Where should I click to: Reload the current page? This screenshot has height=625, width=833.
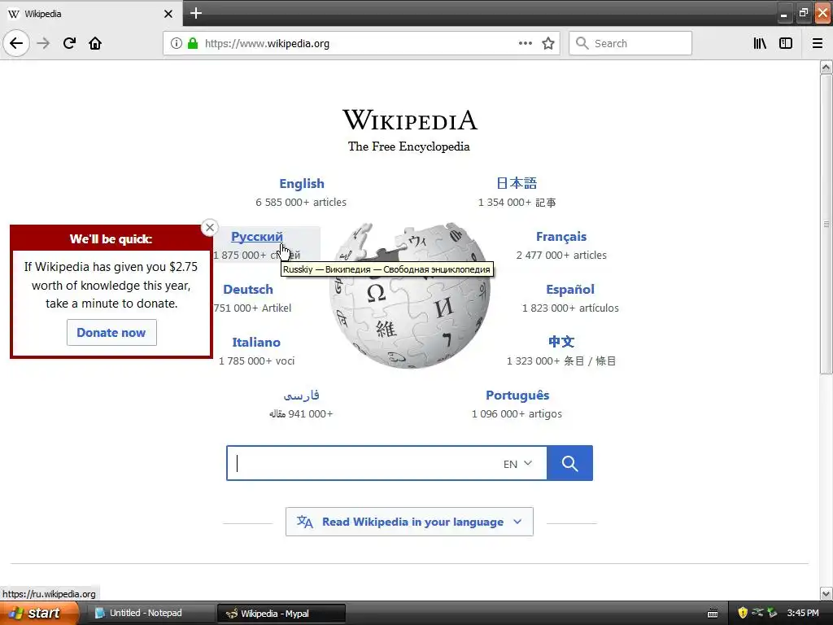pos(69,43)
